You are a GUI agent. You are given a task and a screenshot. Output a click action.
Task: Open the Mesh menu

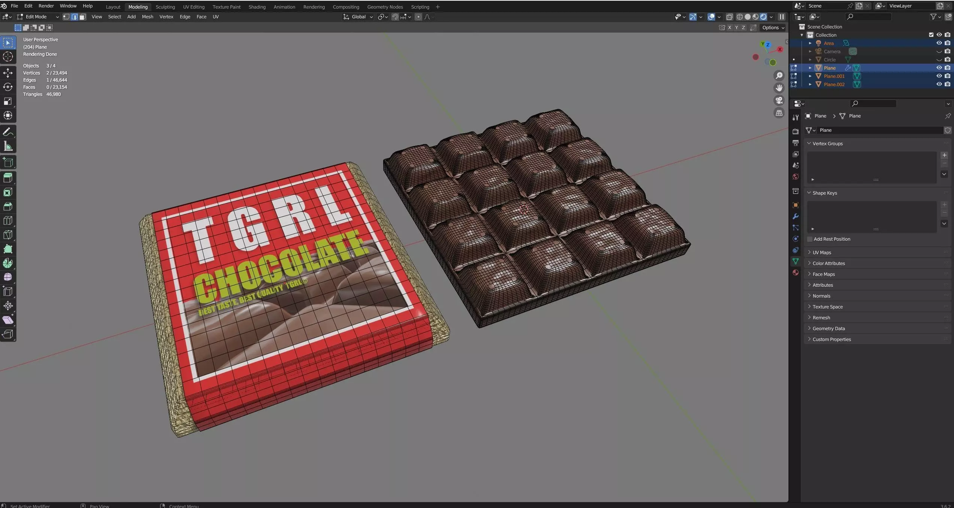tap(148, 17)
